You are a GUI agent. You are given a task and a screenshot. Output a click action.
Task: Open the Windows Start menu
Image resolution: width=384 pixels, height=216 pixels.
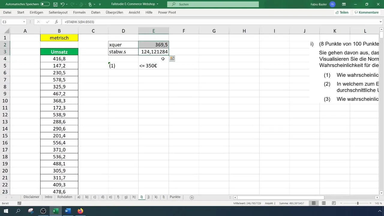[x=5, y=211]
